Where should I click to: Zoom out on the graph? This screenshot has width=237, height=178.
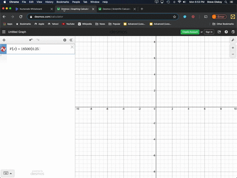[233, 54]
